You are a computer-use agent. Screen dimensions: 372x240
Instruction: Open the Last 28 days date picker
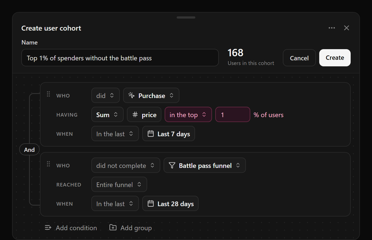(x=170, y=204)
